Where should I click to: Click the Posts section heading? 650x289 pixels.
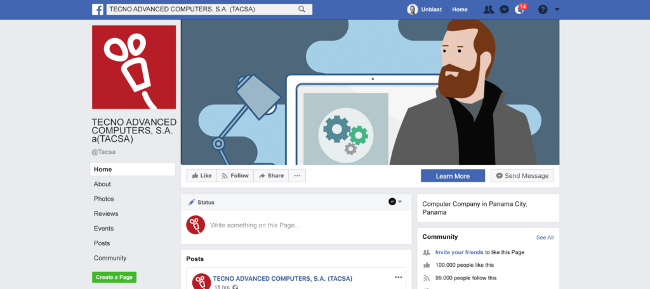(x=195, y=259)
